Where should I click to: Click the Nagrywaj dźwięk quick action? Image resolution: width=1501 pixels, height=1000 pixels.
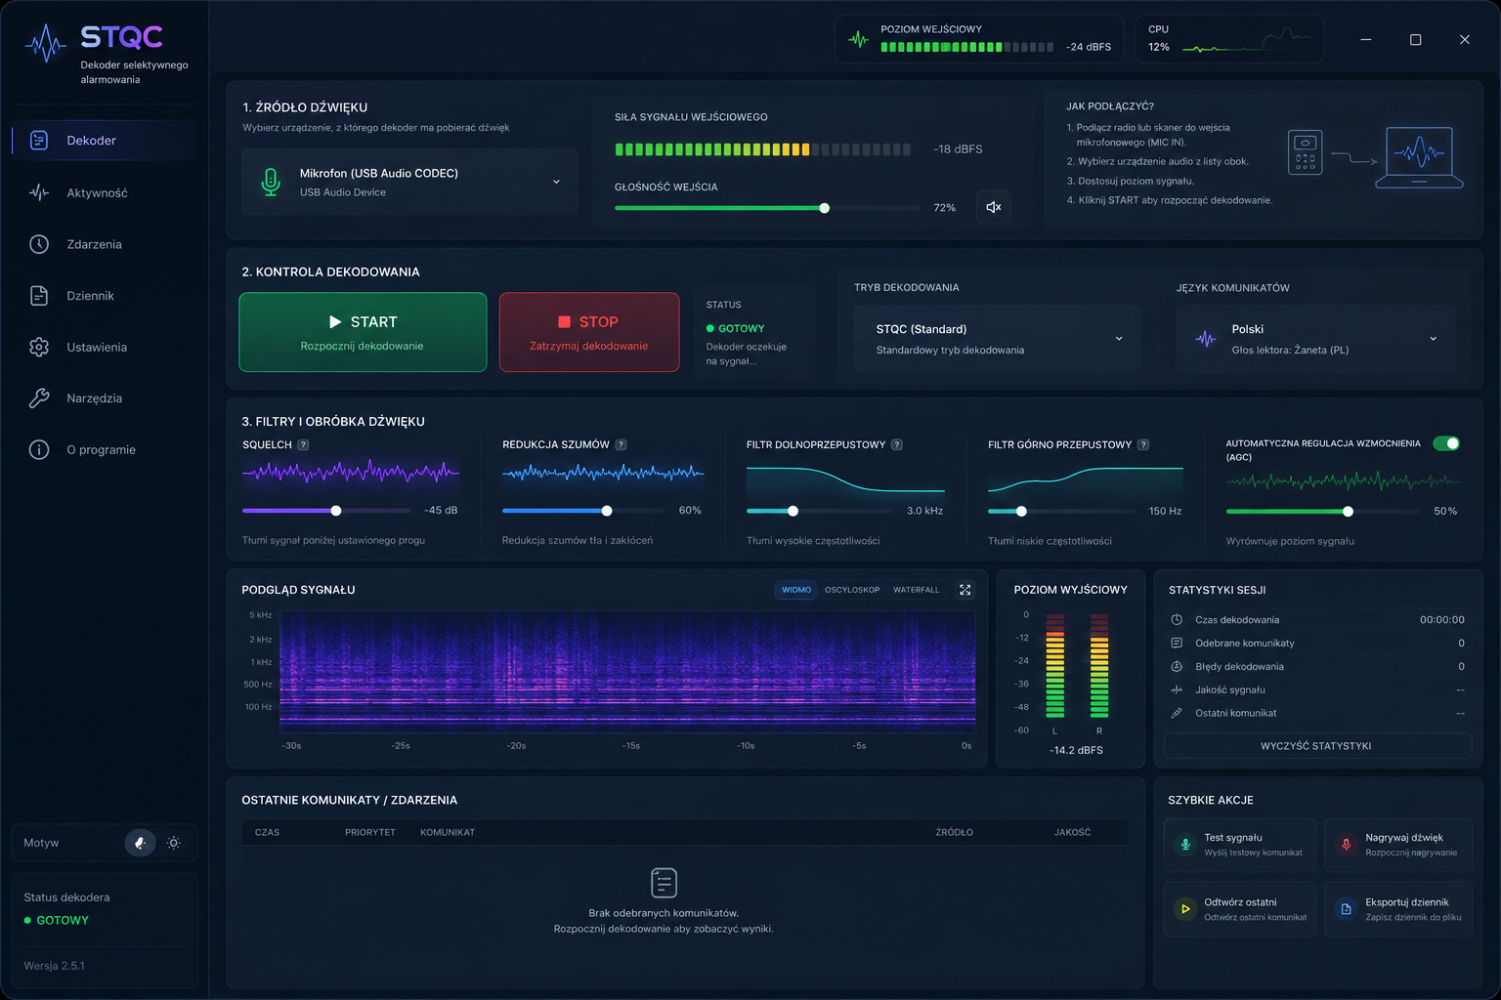click(x=1398, y=846)
